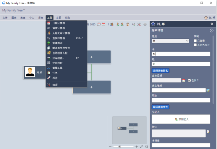Click the 编辑其他姓名 button

coord(160,71)
